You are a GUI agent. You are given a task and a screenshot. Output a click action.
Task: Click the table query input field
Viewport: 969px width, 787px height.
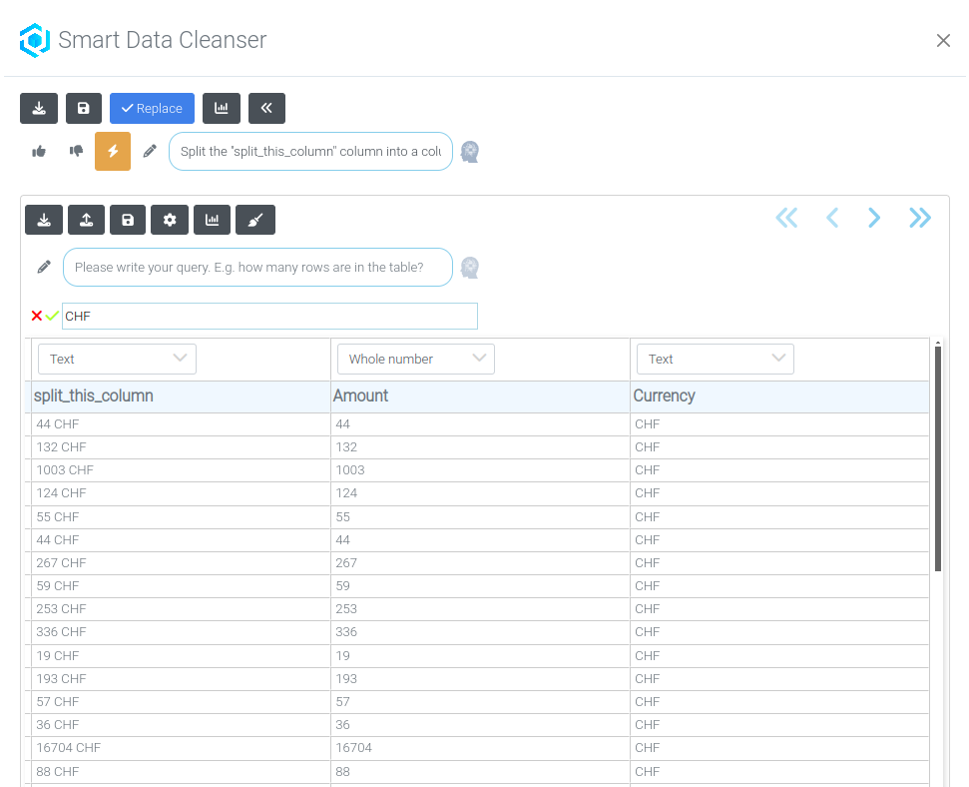click(257, 268)
